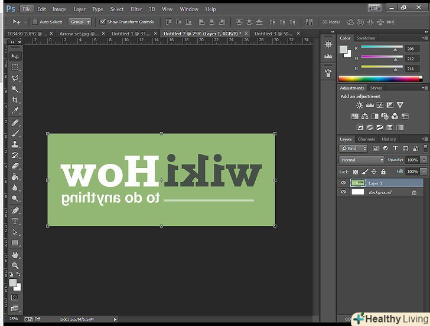
Task: Pick the Horizontal Type tool
Action: click(15, 221)
